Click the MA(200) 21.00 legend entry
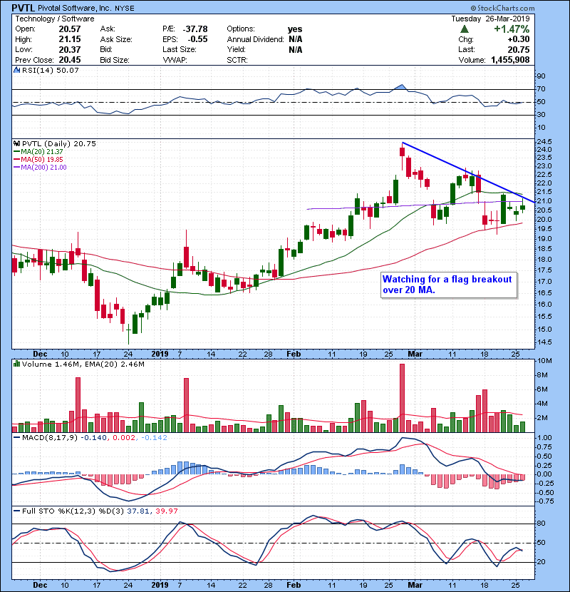Screen dimensions: 570x592 [40, 167]
